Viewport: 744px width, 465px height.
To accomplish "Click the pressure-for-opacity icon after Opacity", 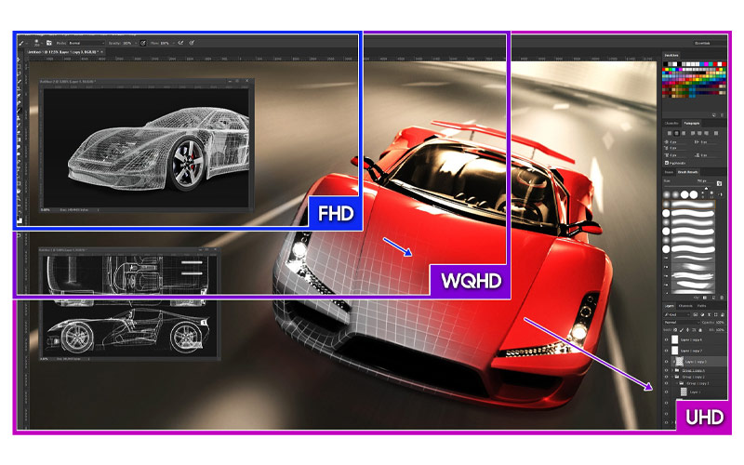I will click(x=143, y=43).
